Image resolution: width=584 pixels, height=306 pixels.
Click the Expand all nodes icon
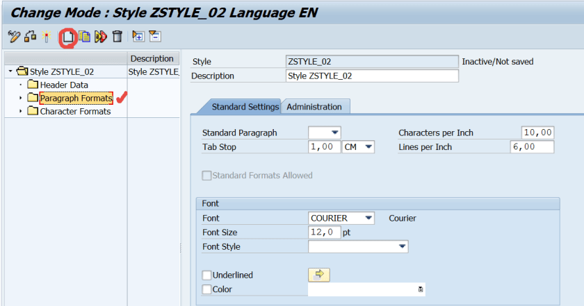click(138, 37)
